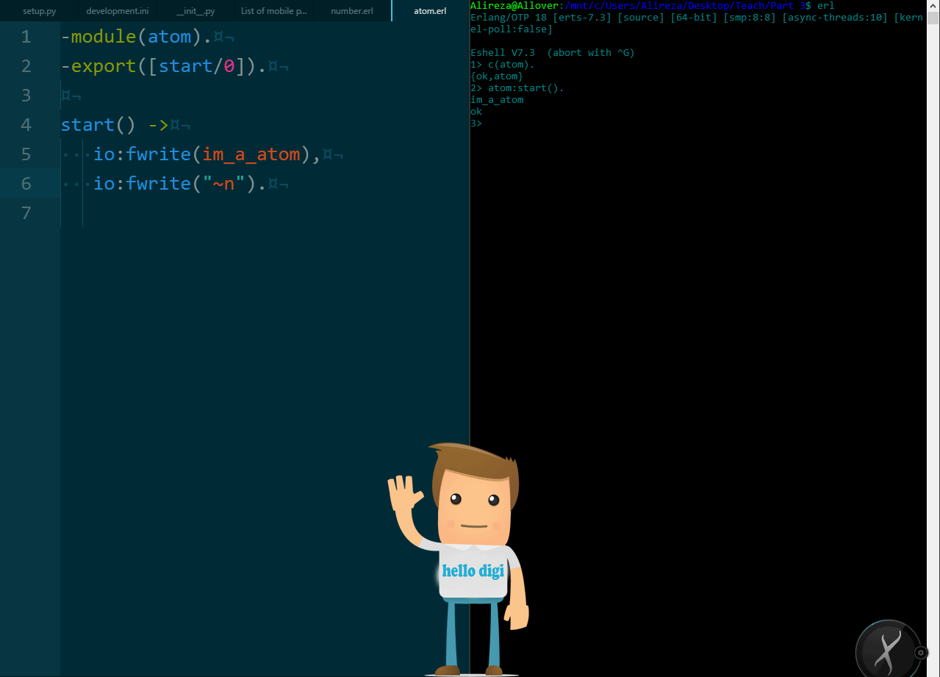Click line number 5 in gutter
940x677 pixels.
click(26, 154)
